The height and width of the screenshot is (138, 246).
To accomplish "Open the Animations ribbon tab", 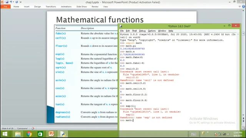I will point(66,7).
